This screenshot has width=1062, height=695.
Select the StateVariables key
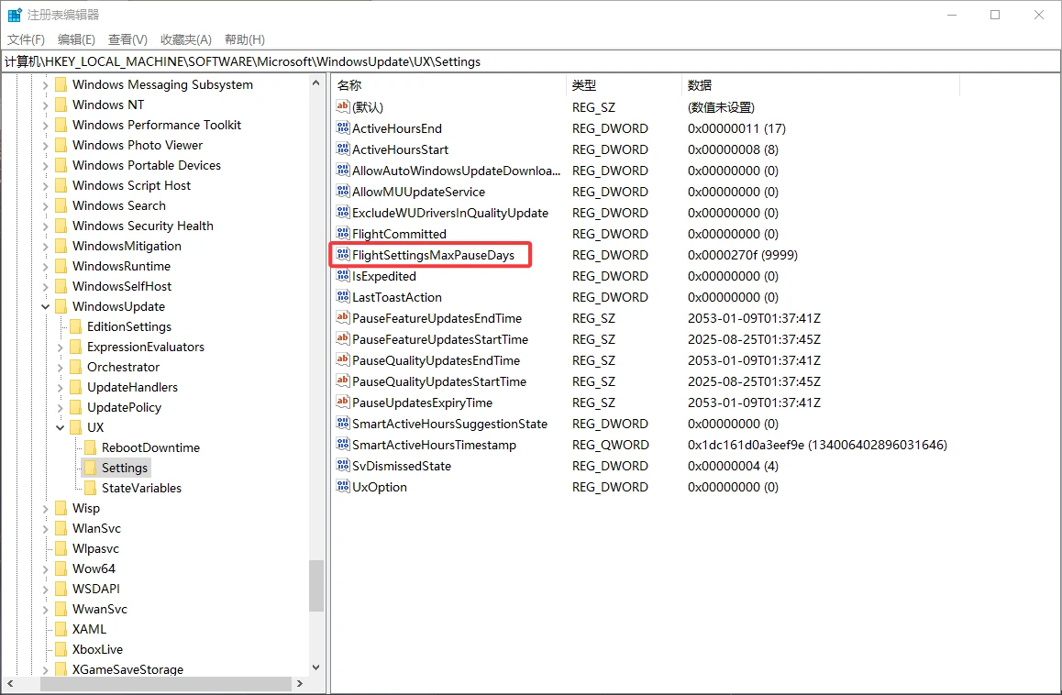tap(141, 488)
